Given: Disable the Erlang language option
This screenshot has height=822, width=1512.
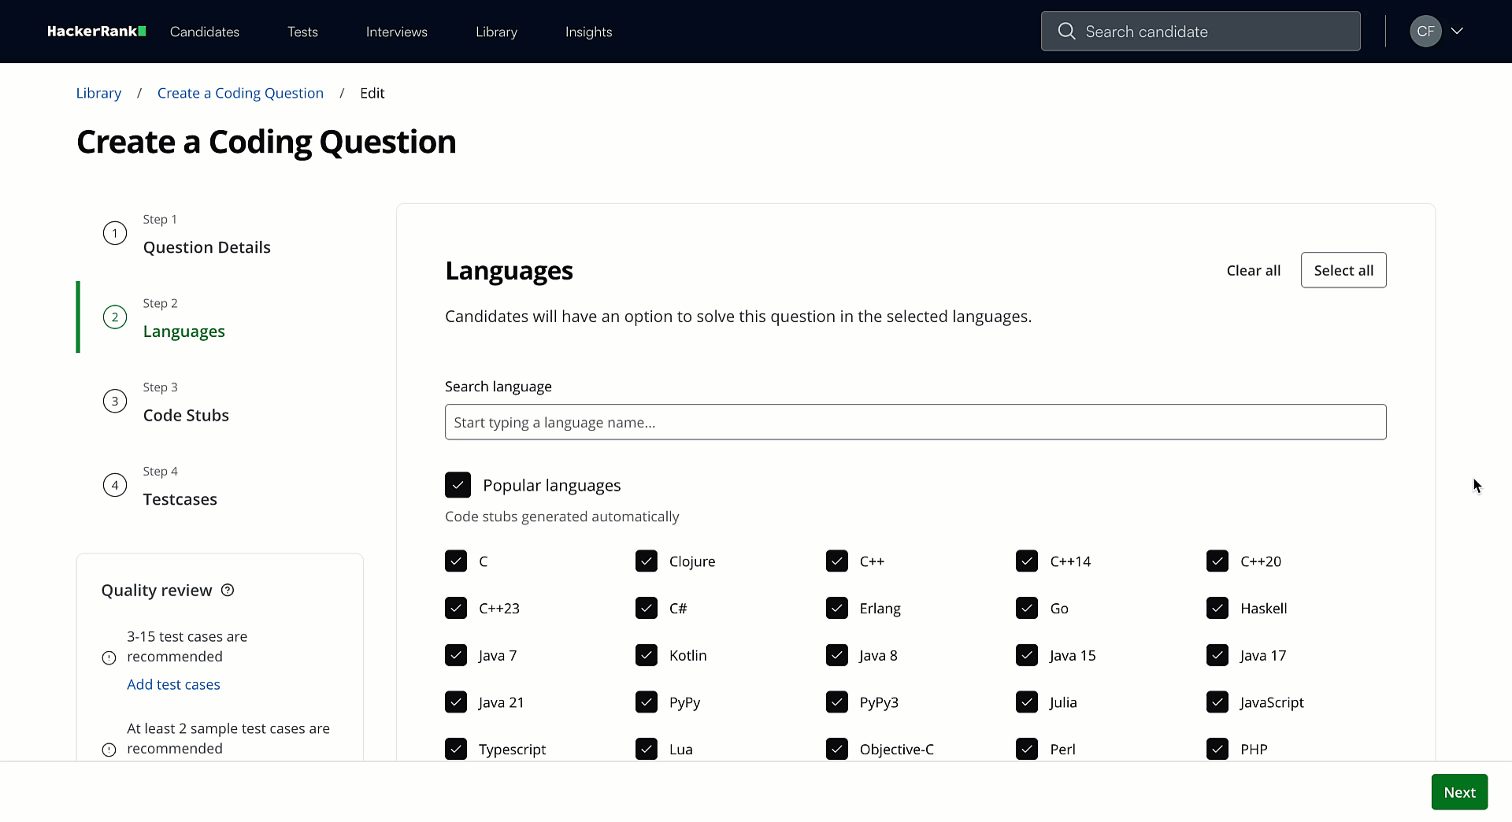Looking at the screenshot, I should [x=836, y=608].
